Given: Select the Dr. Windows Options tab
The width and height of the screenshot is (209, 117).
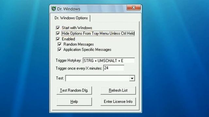Looking at the screenshot, I should 71,18.
